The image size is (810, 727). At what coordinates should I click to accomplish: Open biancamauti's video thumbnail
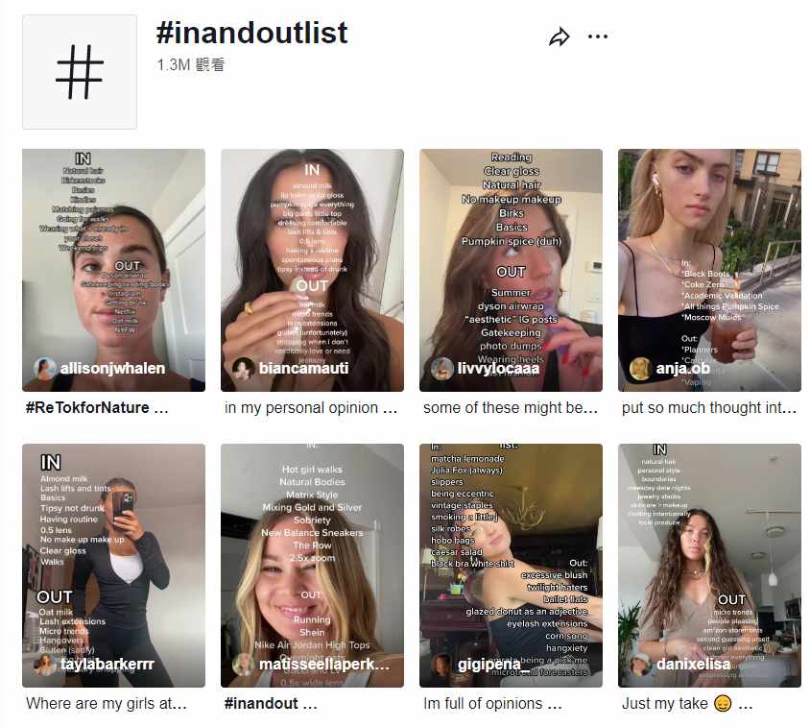[312, 270]
